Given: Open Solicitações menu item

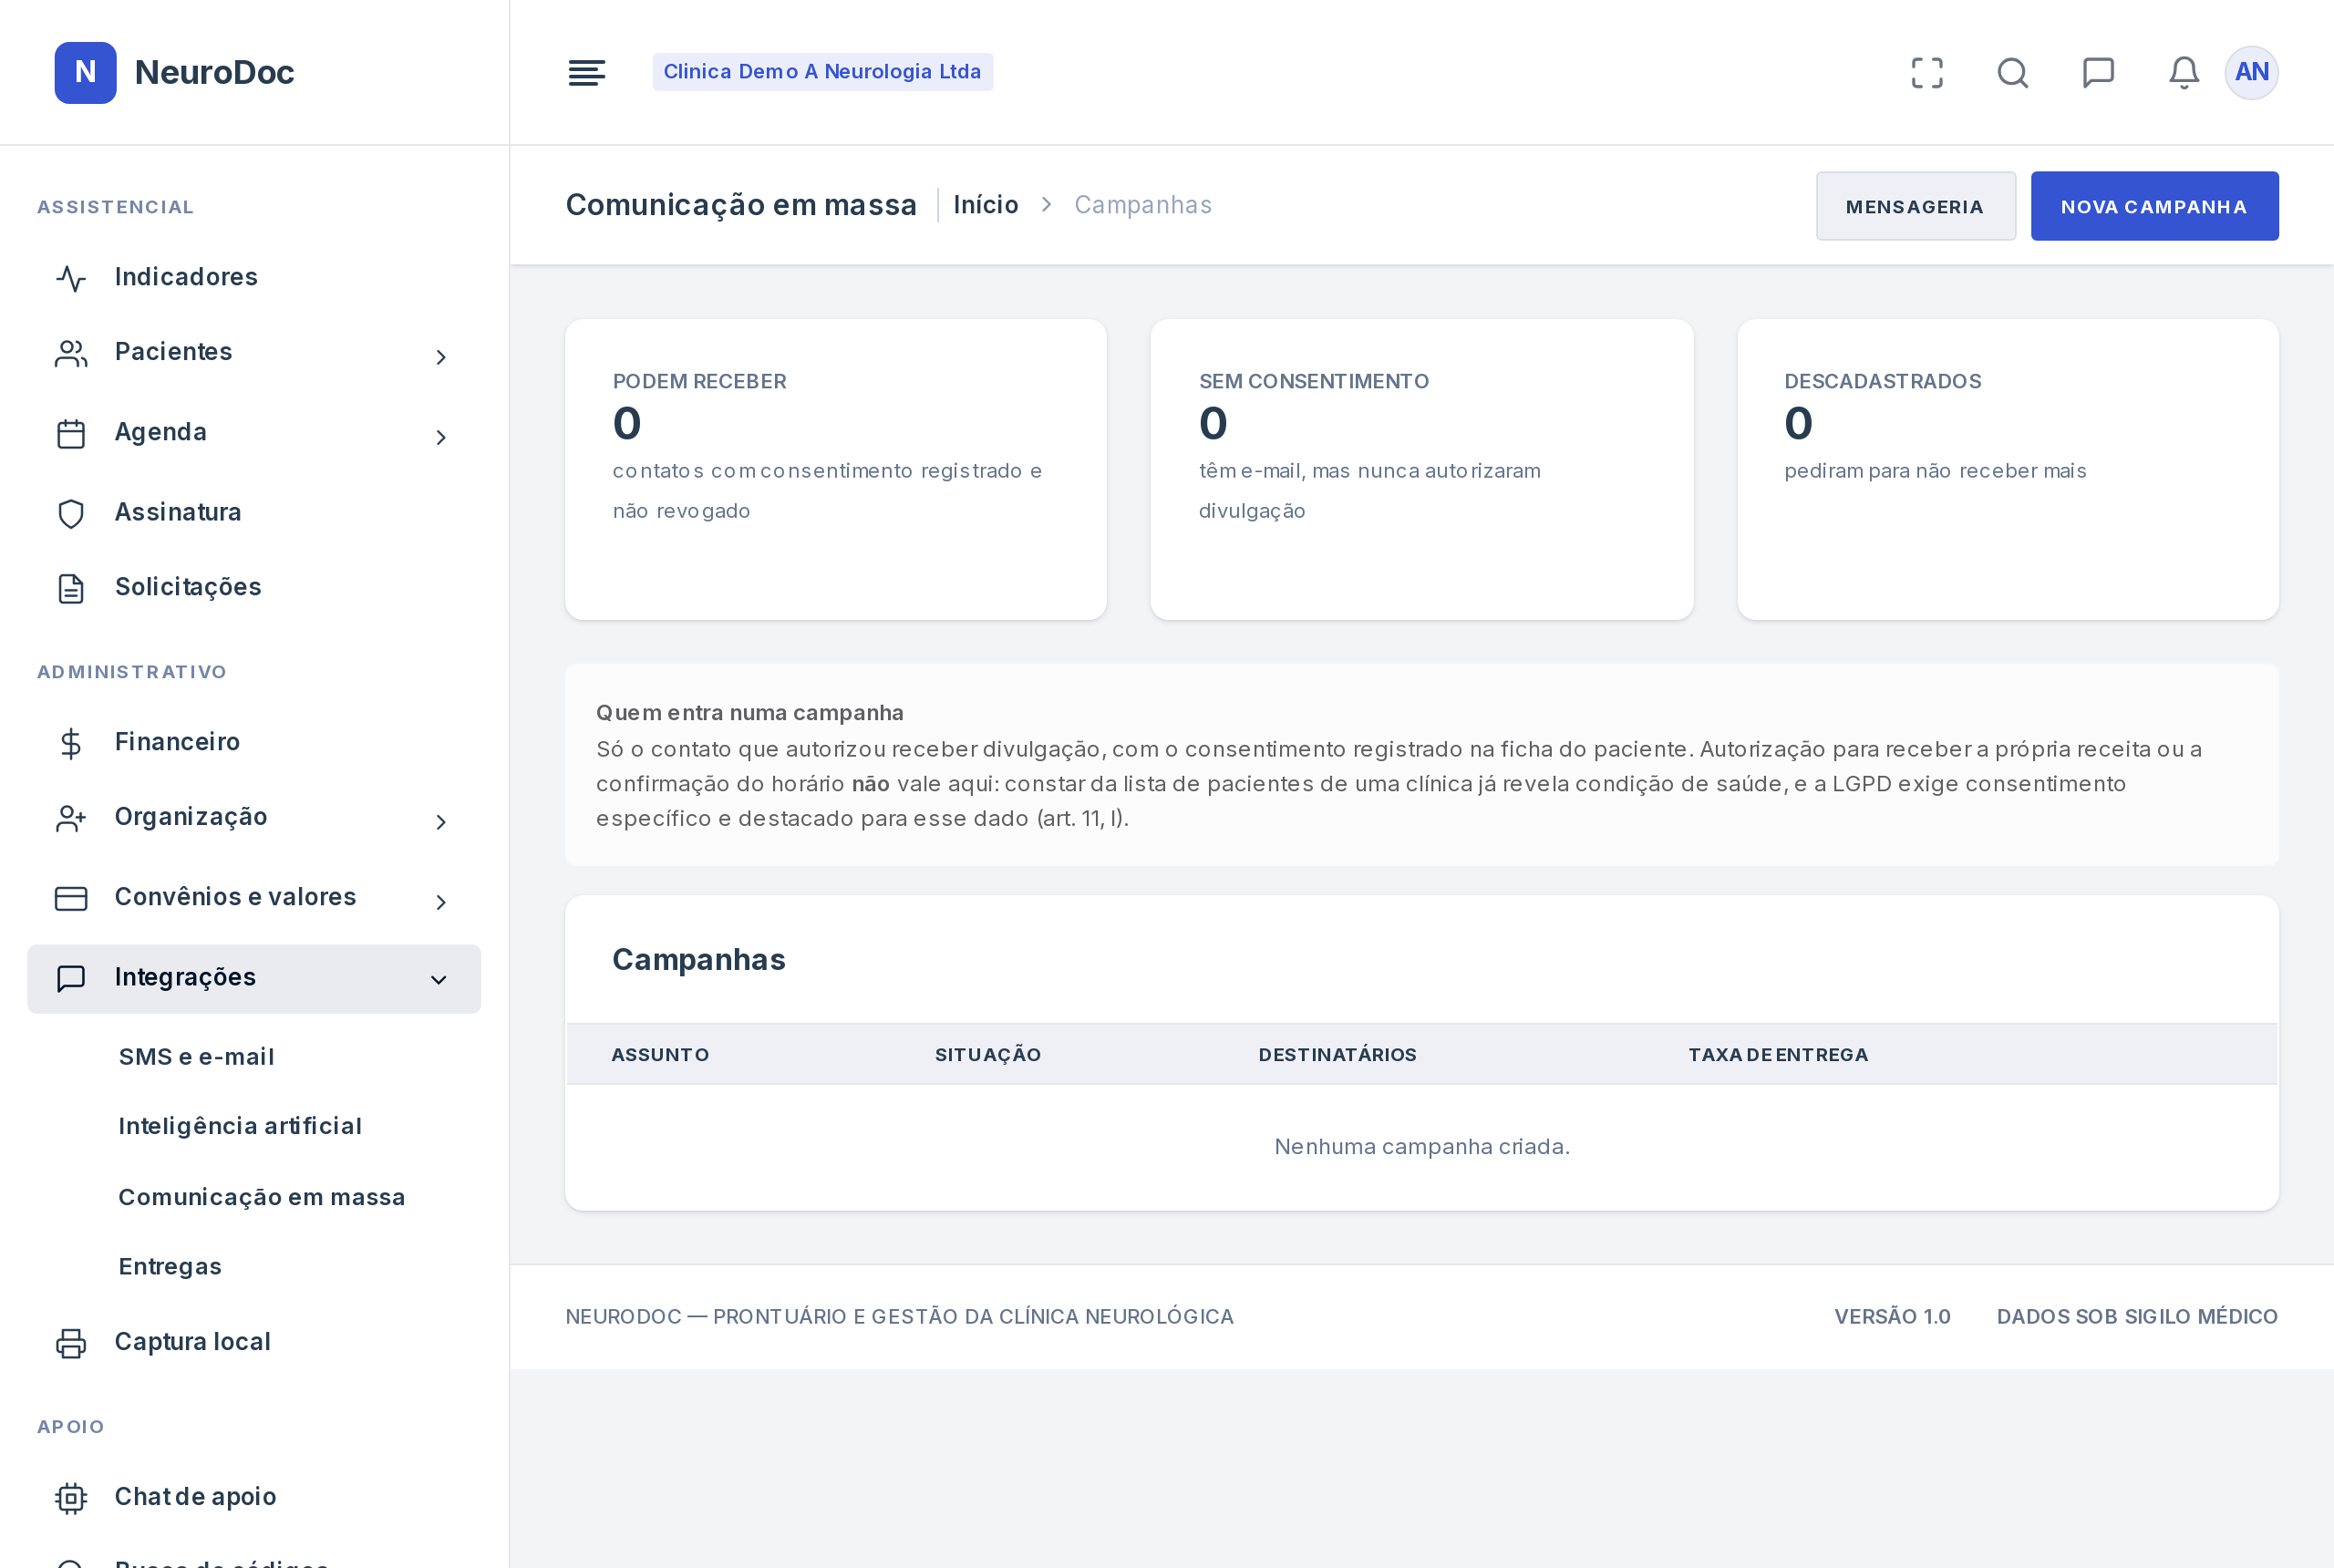Looking at the screenshot, I should [254, 587].
